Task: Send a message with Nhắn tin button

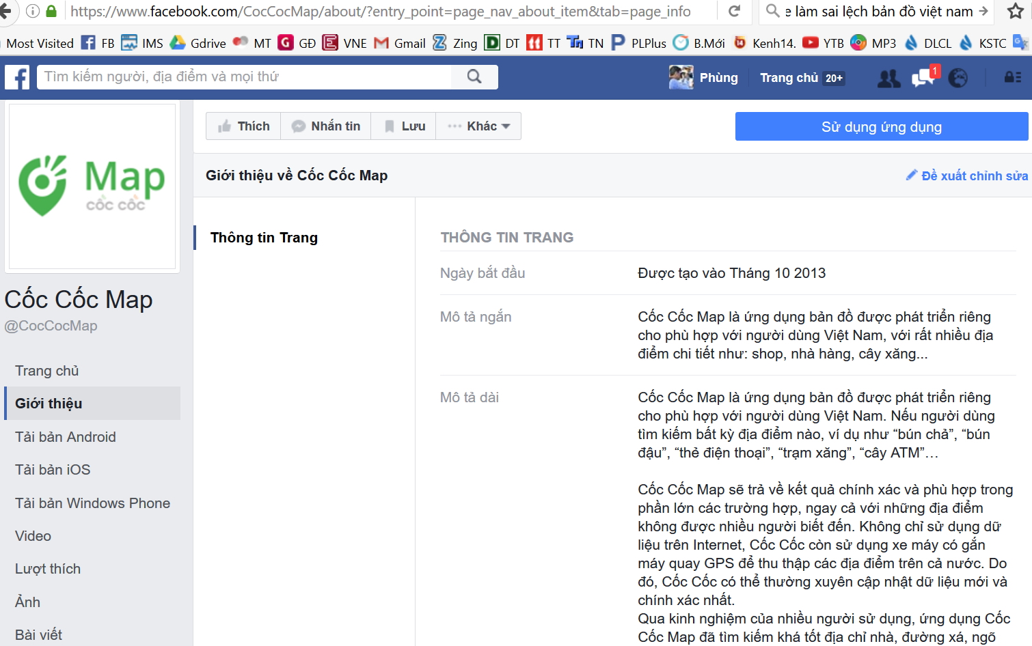Action: pyautogui.click(x=326, y=126)
